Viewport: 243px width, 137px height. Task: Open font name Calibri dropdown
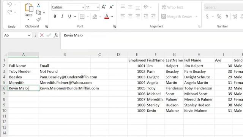pos(83,7)
